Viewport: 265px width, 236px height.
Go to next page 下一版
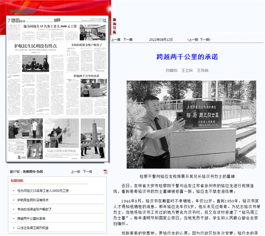(x=87, y=172)
